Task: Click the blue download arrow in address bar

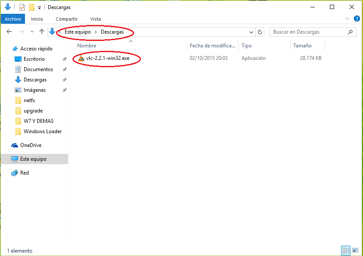Action: pyautogui.click(x=52, y=32)
